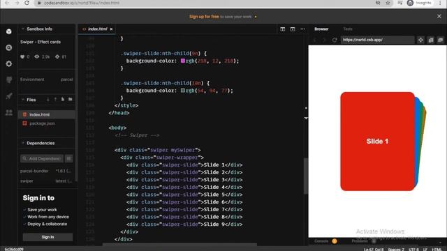
Task: Click the Sign up for free link
Action: [x=204, y=17]
